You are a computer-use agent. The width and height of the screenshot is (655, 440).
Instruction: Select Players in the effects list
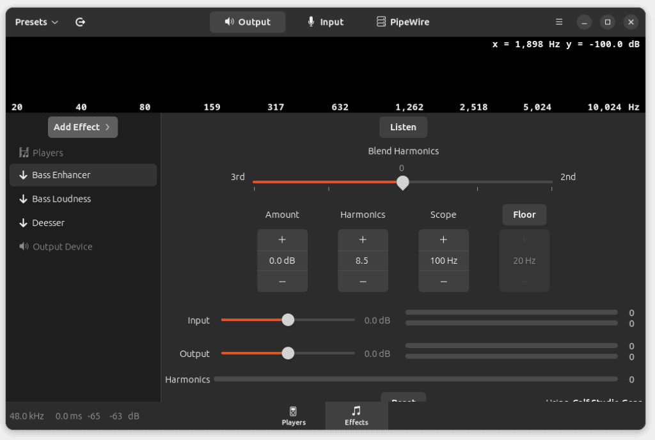pyautogui.click(x=83, y=153)
